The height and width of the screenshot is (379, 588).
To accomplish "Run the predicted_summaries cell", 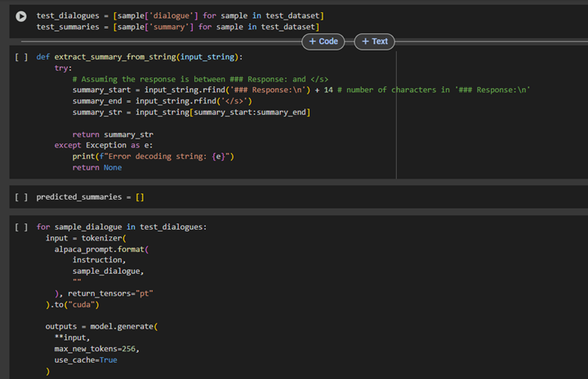I will (x=21, y=197).
